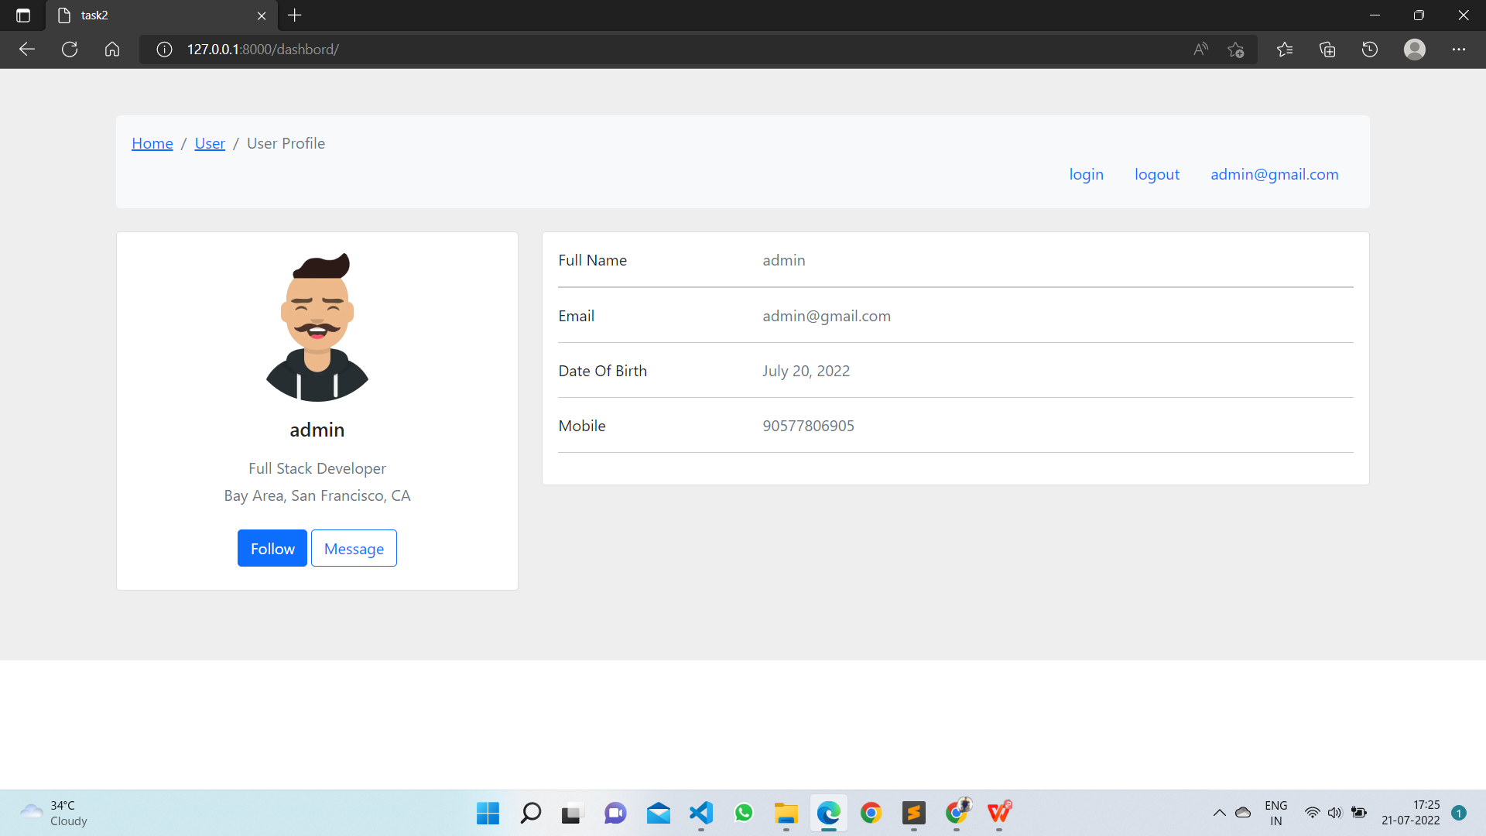Select the task2 browser tab
Image resolution: width=1486 pixels, height=836 pixels.
[x=161, y=15]
